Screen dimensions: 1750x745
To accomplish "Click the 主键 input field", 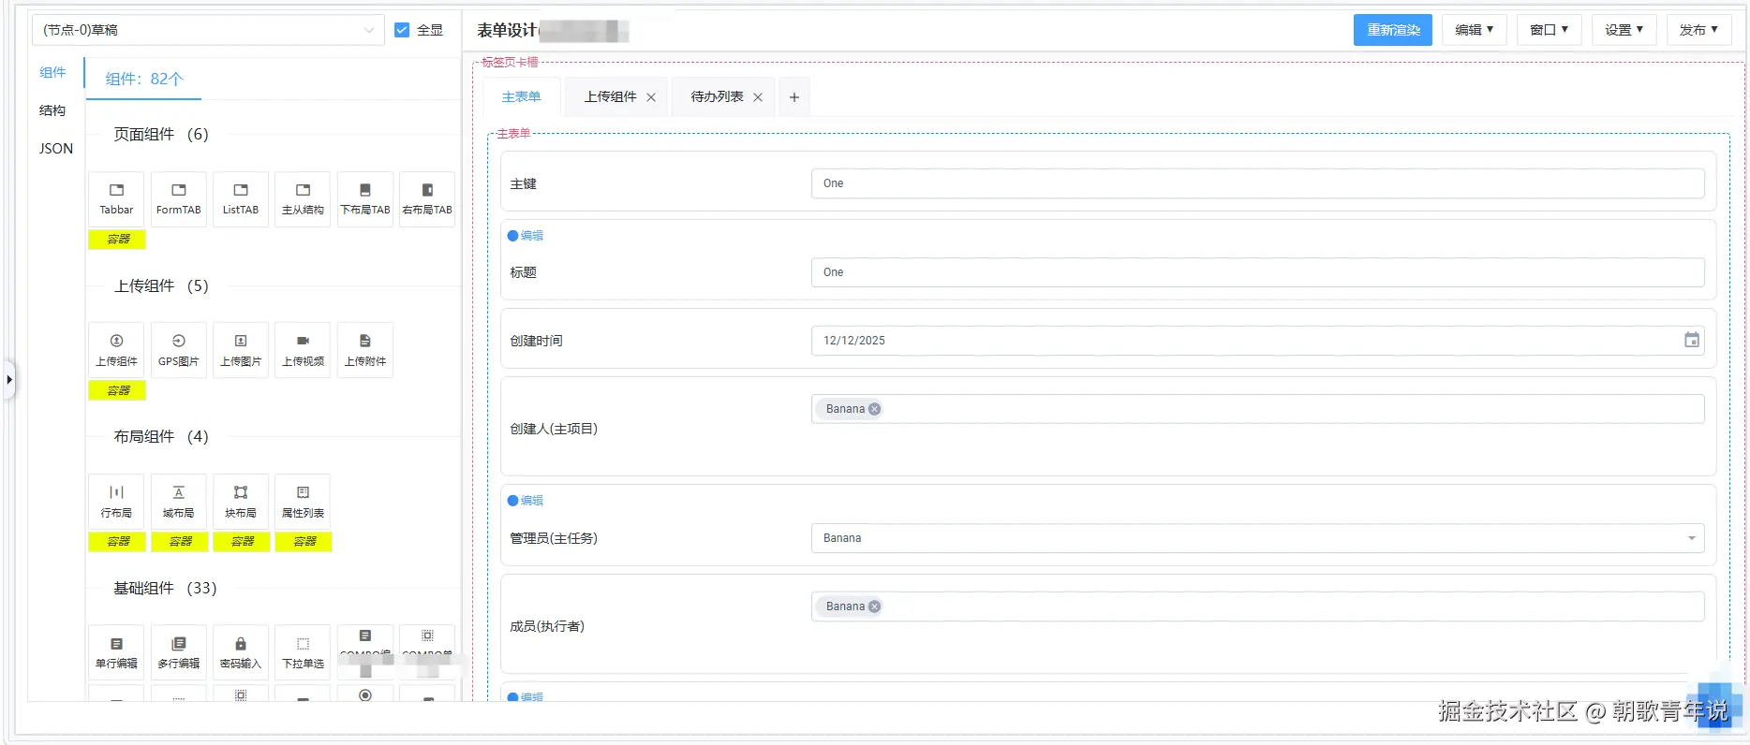I will (x=1257, y=183).
